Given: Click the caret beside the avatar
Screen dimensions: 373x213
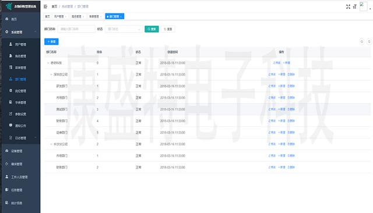Looking at the screenshot, I should (370, 9).
